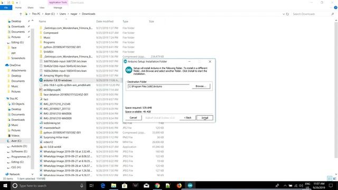Cancel the Arduino Setup installation
The height and width of the screenshot is (190, 338).
[133, 118]
